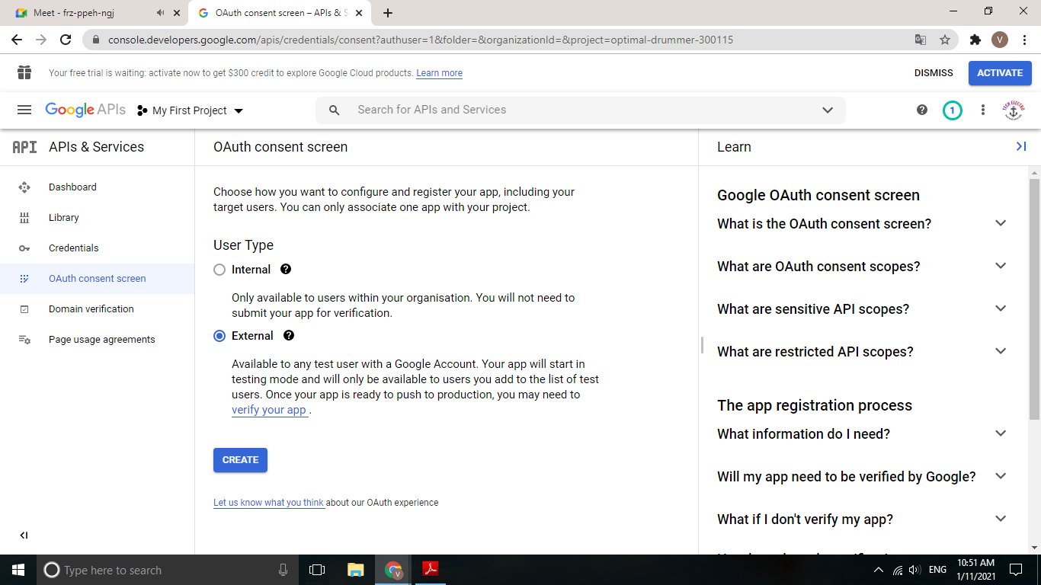The width and height of the screenshot is (1041, 585).
Task: Click the Domain verification checkbox icon
Action: [x=24, y=308]
